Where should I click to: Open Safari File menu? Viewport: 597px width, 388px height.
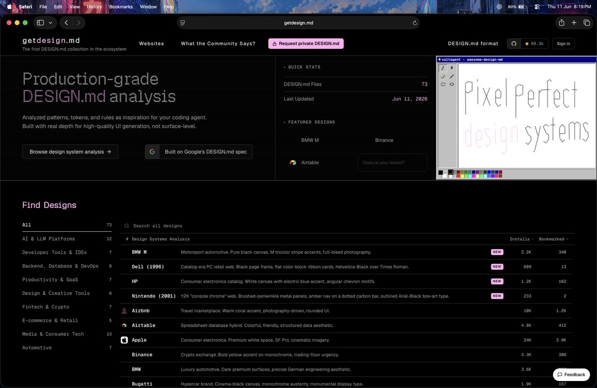[x=43, y=7]
